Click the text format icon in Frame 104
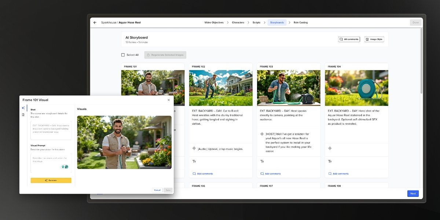440x220 pixels. point(330,161)
